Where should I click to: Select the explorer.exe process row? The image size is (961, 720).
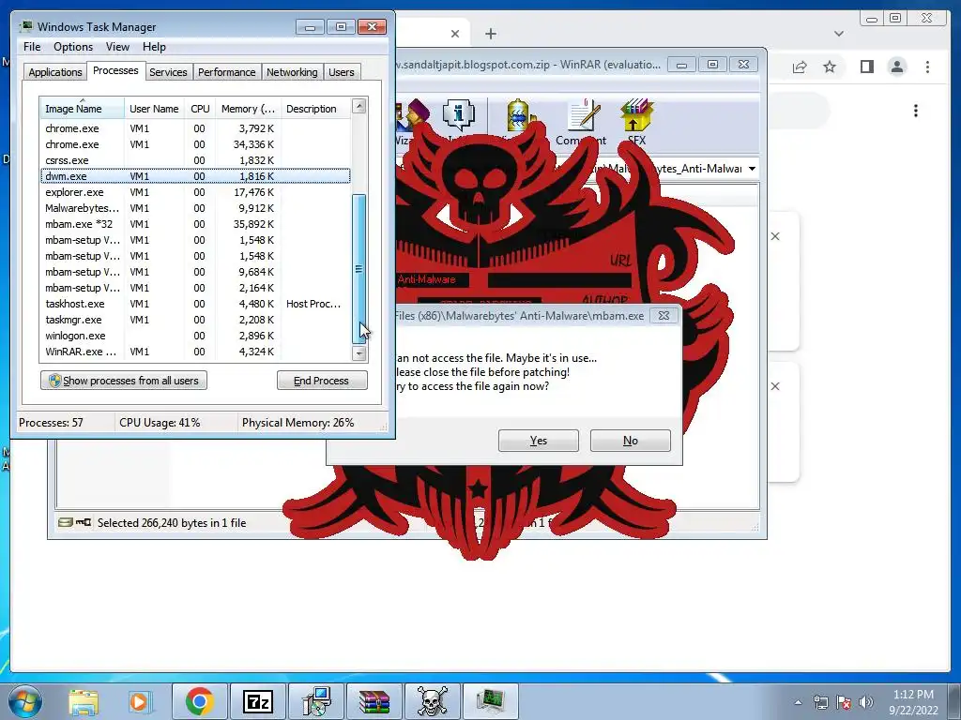195,192
